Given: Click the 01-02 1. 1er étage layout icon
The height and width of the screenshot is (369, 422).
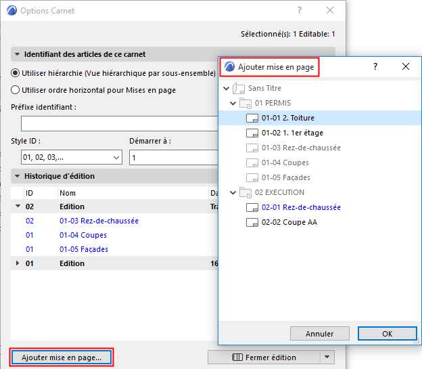Looking at the screenshot, I should (252, 133).
